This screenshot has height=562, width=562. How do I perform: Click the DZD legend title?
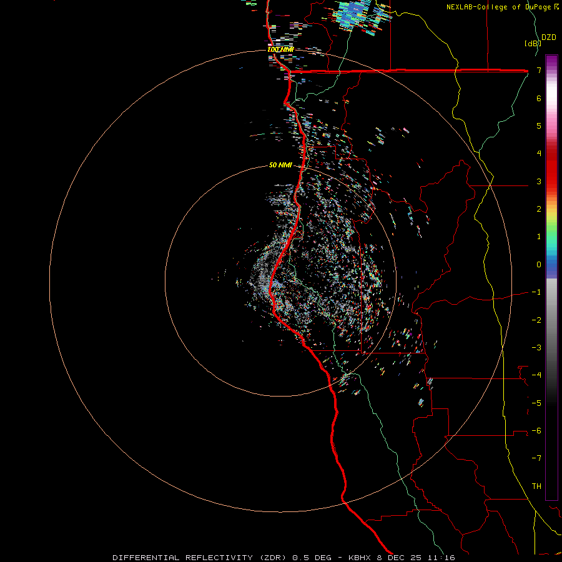[549, 37]
